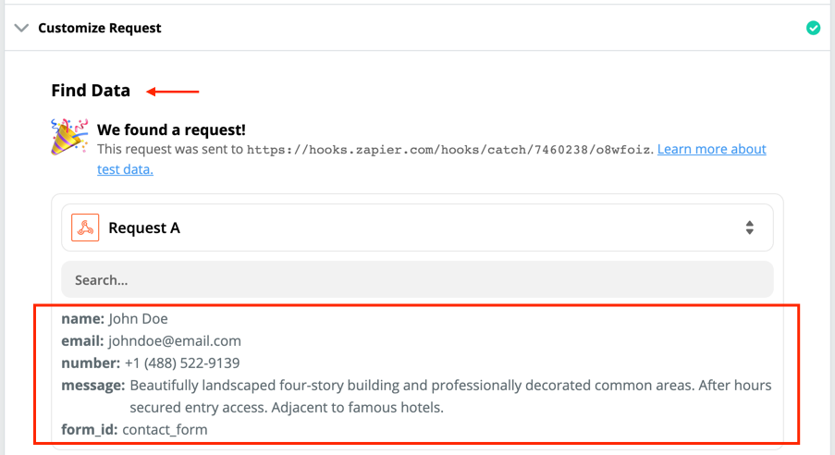Screen dimensions: 835x455
Task: Click the We found a request heading
Action: pyautogui.click(x=171, y=129)
